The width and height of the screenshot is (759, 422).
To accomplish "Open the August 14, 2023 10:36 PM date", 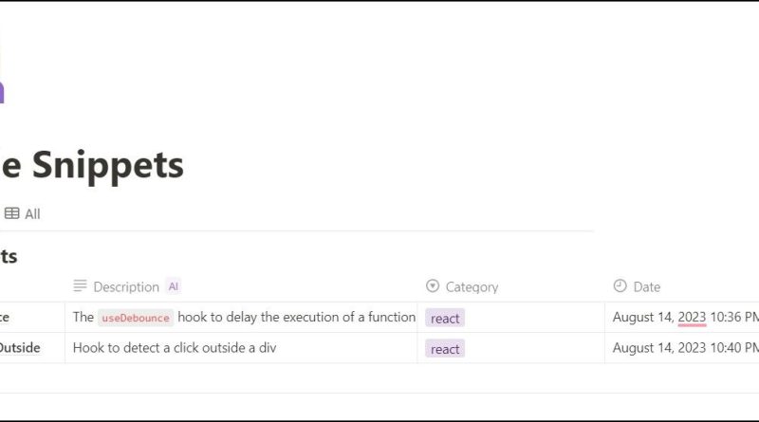I will click(x=685, y=317).
